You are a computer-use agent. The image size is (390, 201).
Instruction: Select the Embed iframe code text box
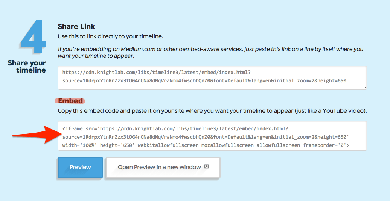click(x=212, y=136)
